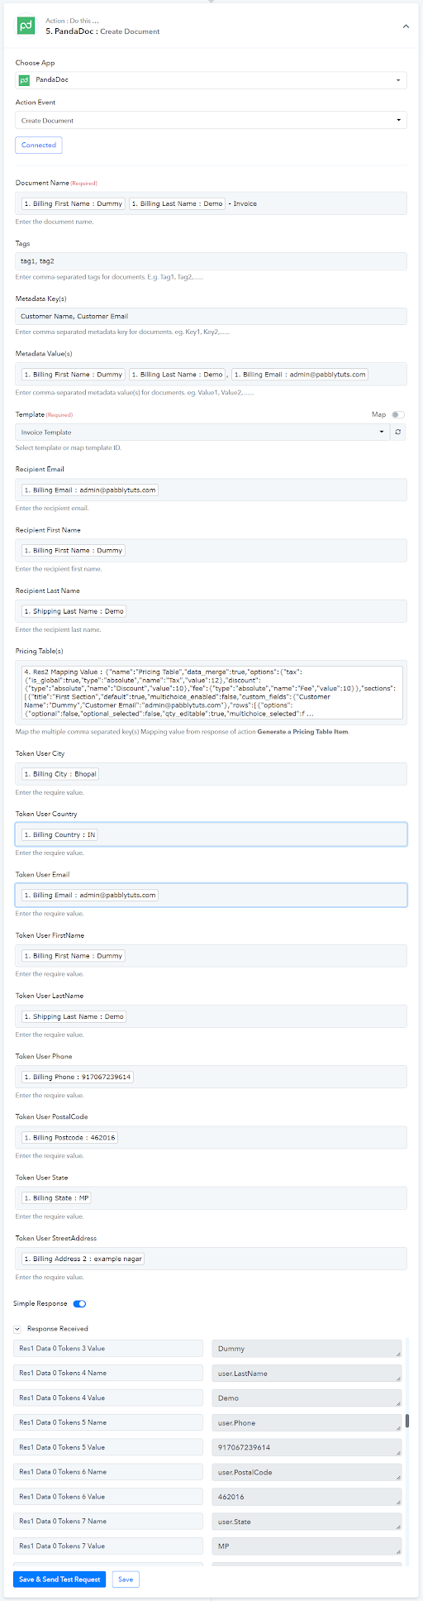Click the Pricing Table(s) mapping text area

pyautogui.click(x=211, y=681)
